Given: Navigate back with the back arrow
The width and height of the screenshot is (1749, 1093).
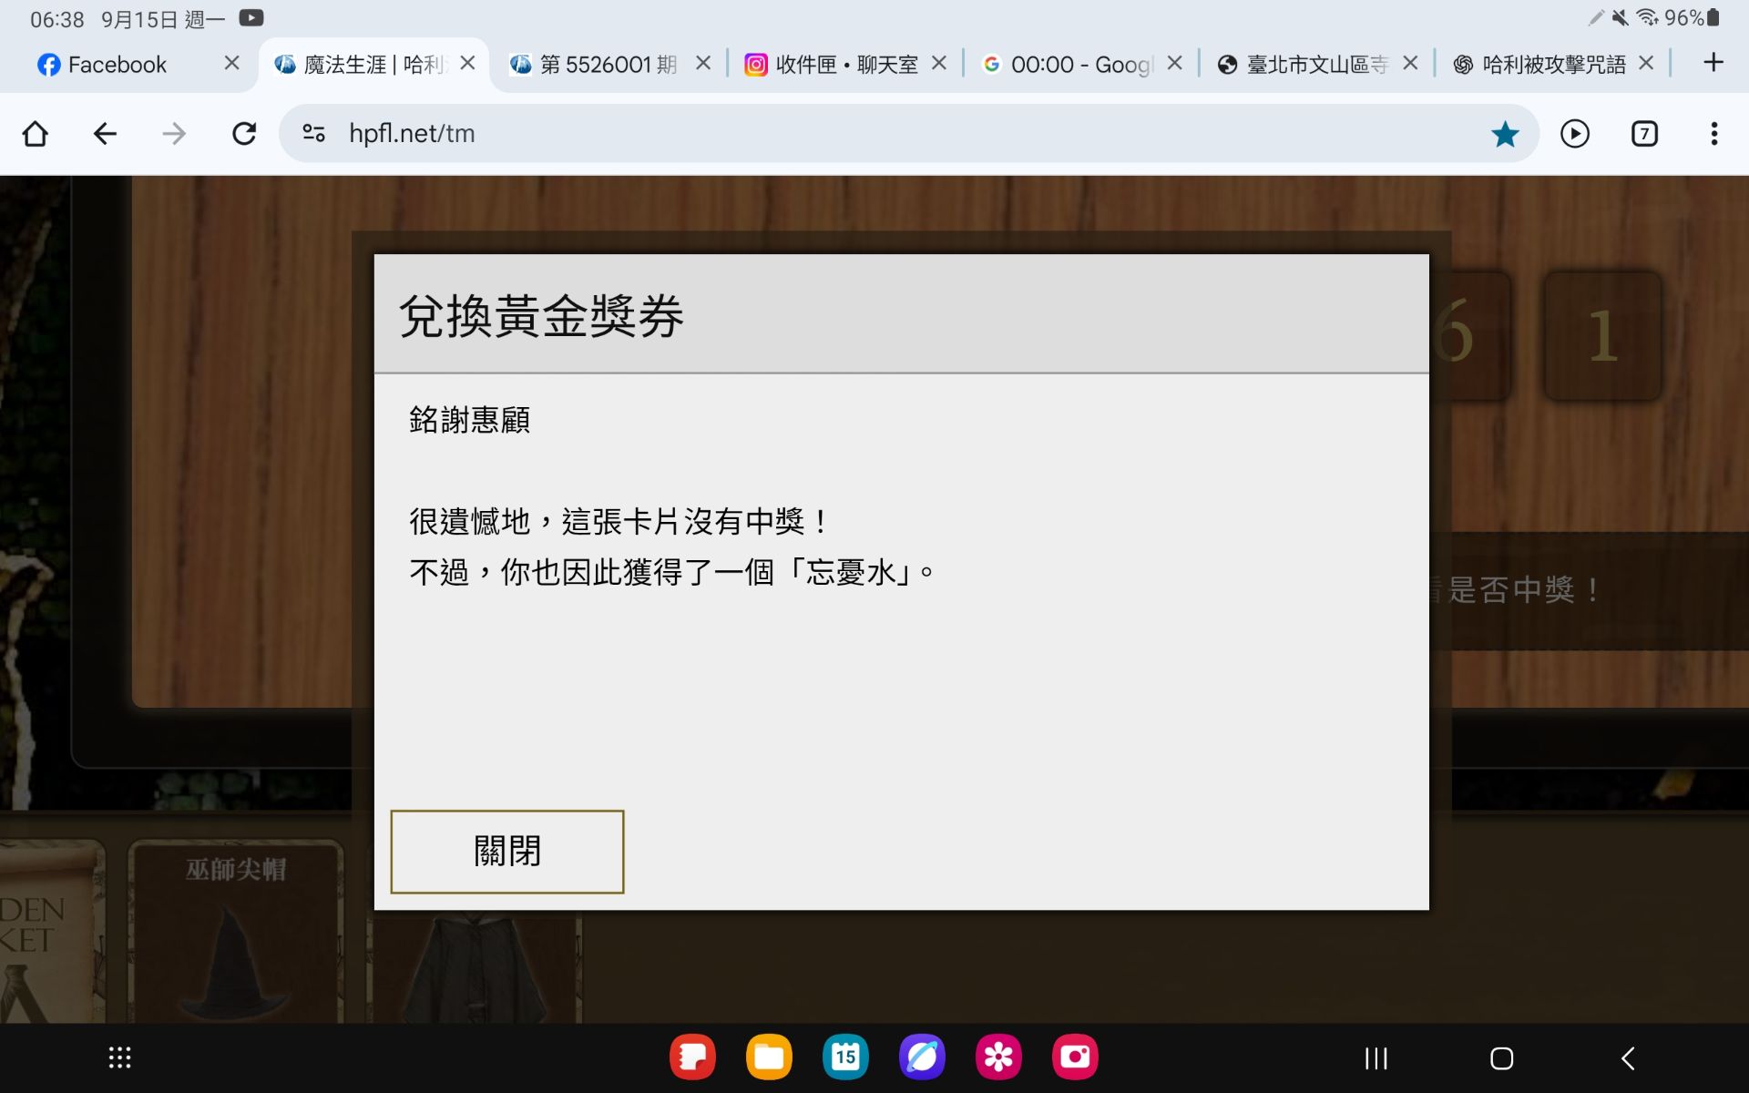Looking at the screenshot, I should click(105, 134).
